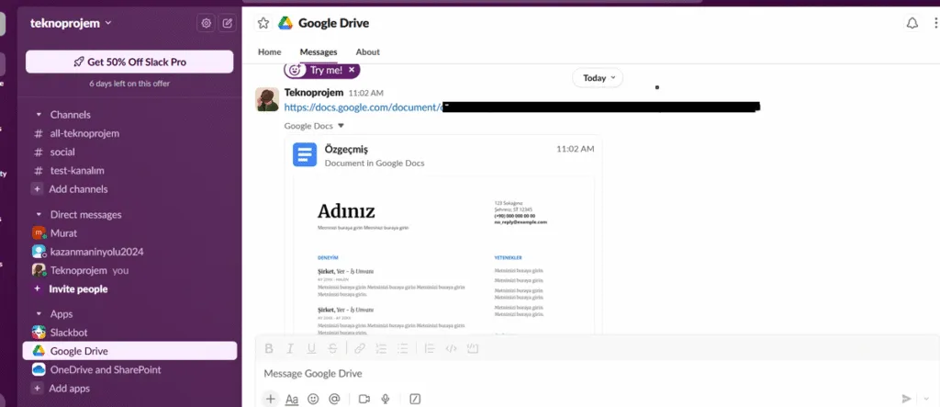The image size is (940, 407).
Task: Open the Today date dropdown
Action: [598, 78]
